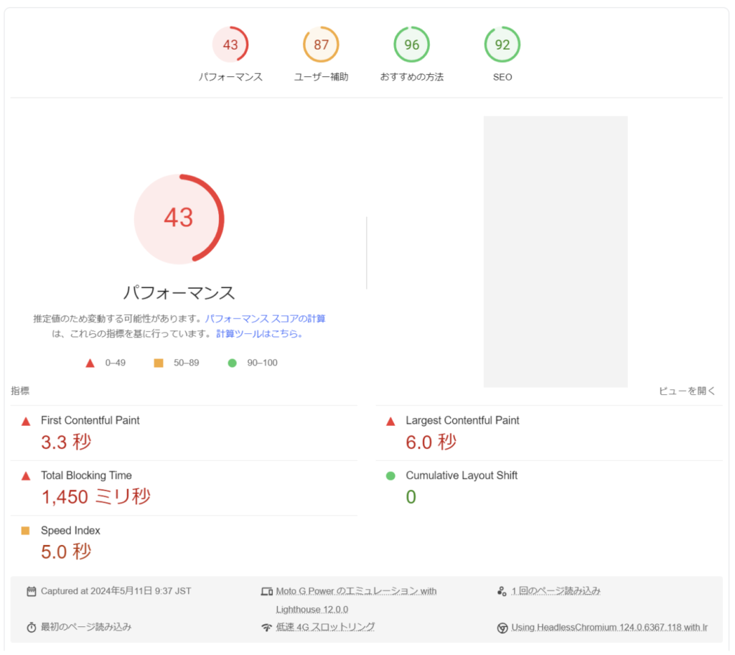Click the device icon beside Moto G Power
Image resolution: width=735 pixels, height=655 pixels.
(x=266, y=592)
